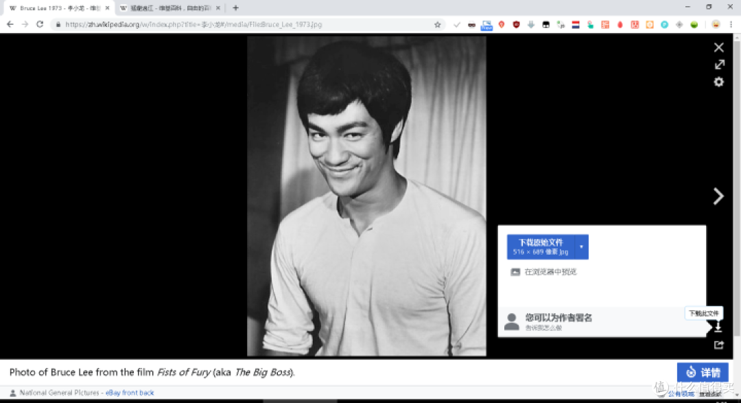Expand the download size dropdown arrow
This screenshot has width=741, height=403.
pos(581,247)
